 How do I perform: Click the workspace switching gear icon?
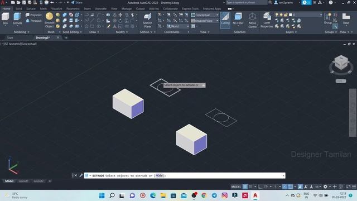[x=325, y=186]
